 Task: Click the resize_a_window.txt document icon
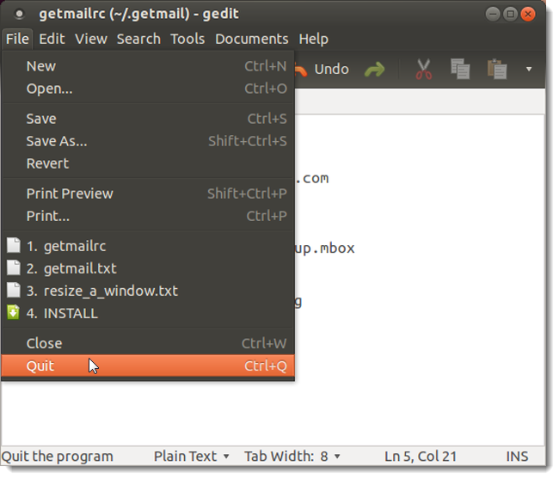coord(13,291)
